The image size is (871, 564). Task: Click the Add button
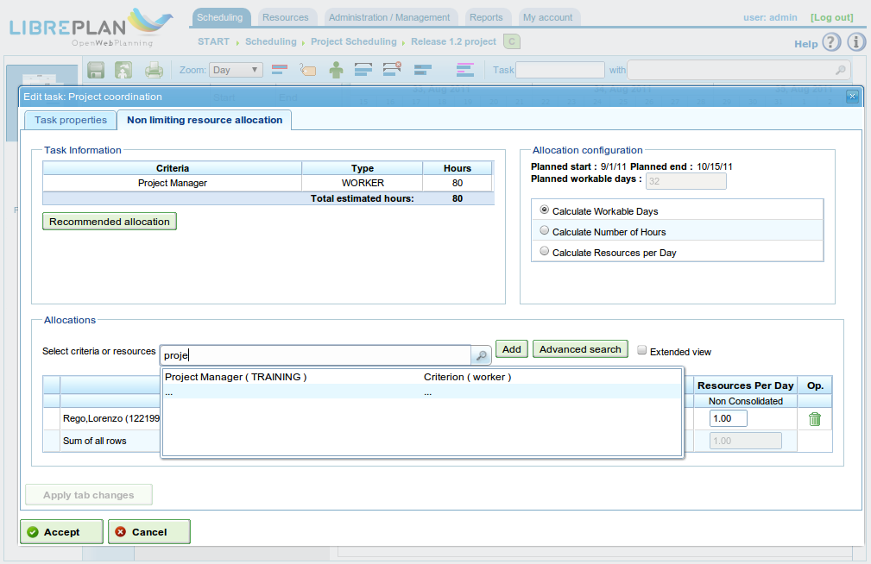coord(512,349)
